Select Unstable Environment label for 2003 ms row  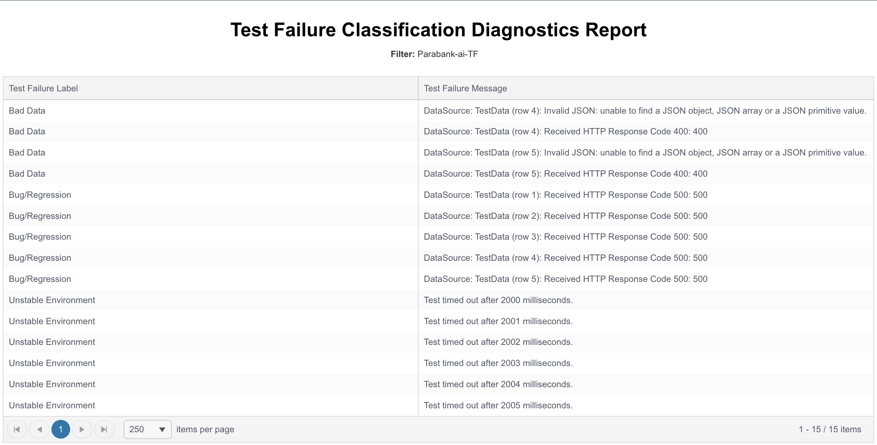click(52, 363)
